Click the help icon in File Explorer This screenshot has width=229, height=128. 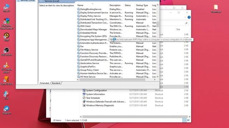click(189, 17)
